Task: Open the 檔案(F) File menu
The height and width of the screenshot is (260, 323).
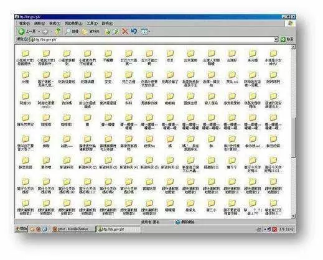Action: coord(24,23)
